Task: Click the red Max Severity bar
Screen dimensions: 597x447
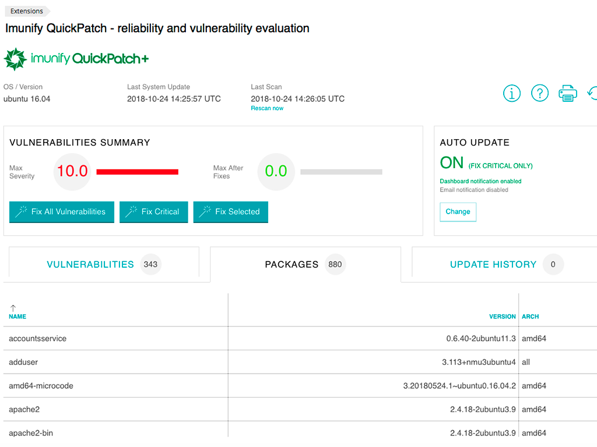Action: (137, 172)
